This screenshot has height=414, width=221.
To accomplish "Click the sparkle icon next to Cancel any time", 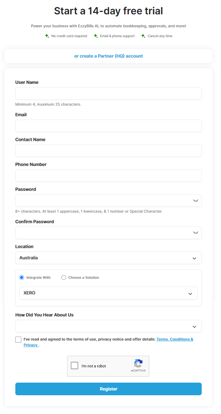I will click(143, 36).
